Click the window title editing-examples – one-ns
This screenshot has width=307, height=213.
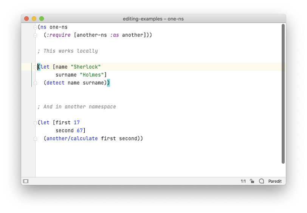[x=153, y=19]
